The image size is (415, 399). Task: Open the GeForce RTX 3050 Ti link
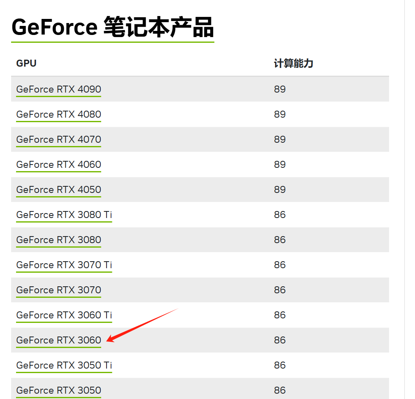[x=64, y=366]
